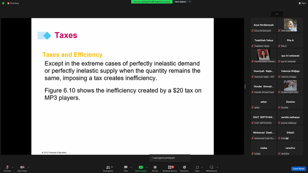The height and width of the screenshot is (173, 308).
Task: Expand arrow next to Whiteboards
Action: point(218,167)
